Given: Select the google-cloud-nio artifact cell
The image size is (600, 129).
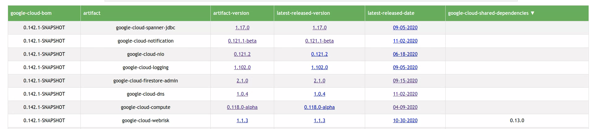Looking at the screenshot, I should point(145,54).
